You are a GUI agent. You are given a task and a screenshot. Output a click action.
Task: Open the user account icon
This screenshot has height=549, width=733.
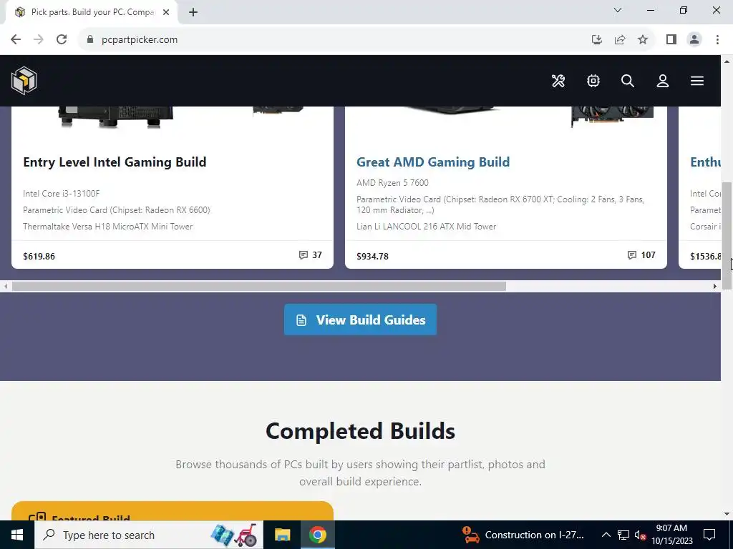click(662, 81)
